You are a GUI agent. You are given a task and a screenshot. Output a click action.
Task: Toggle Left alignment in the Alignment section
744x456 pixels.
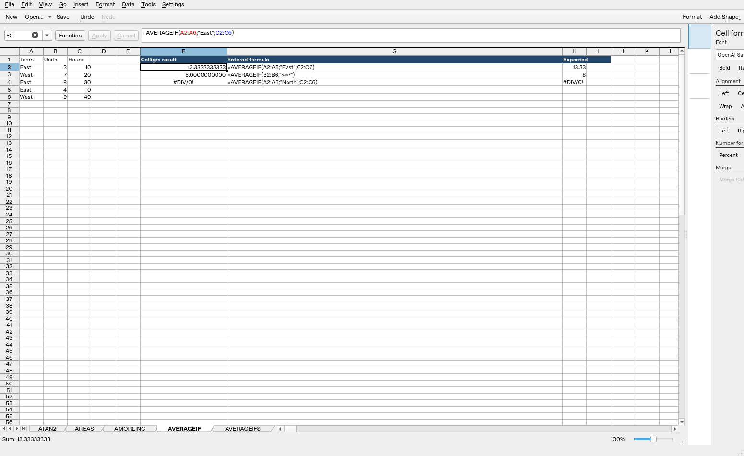tap(724, 93)
